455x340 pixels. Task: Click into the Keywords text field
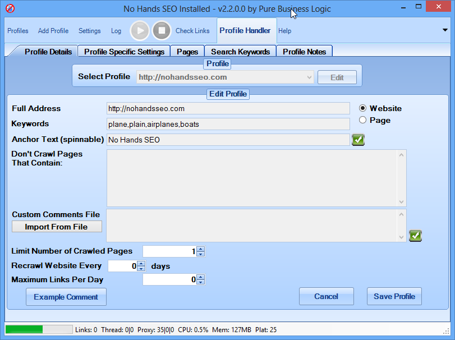pos(228,124)
